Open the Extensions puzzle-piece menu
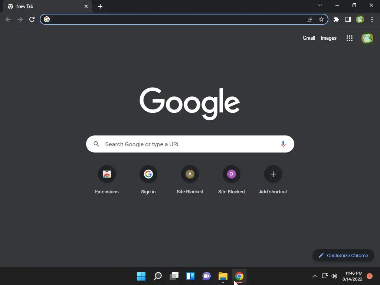380x285 pixels. click(x=336, y=19)
